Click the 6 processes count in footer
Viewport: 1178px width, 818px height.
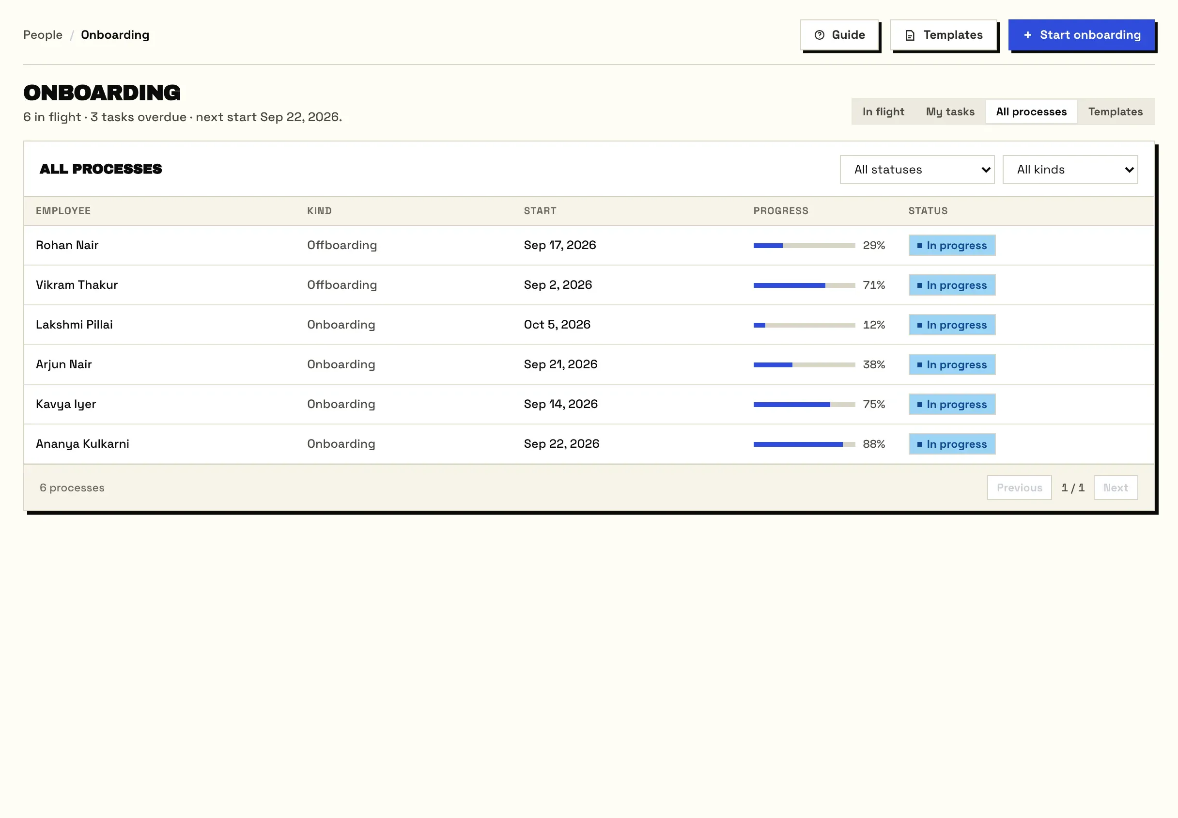tap(72, 488)
